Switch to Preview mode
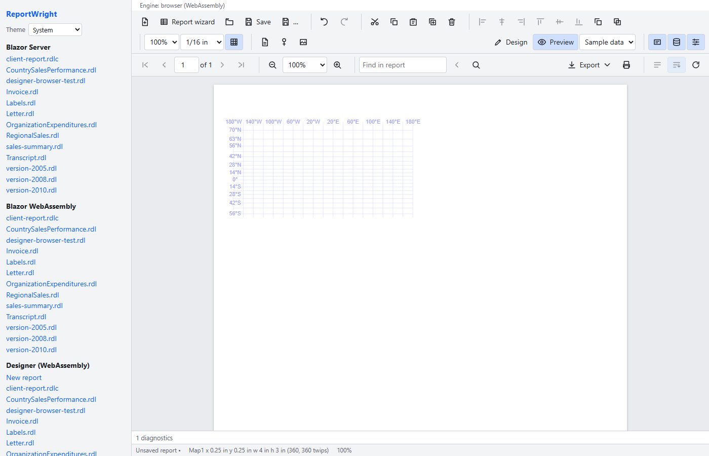The width and height of the screenshot is (709, 456). pos(556,42)
